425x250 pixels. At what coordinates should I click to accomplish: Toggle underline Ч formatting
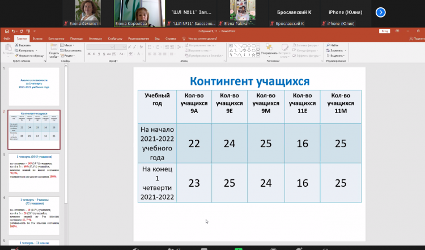coord(99,54)
